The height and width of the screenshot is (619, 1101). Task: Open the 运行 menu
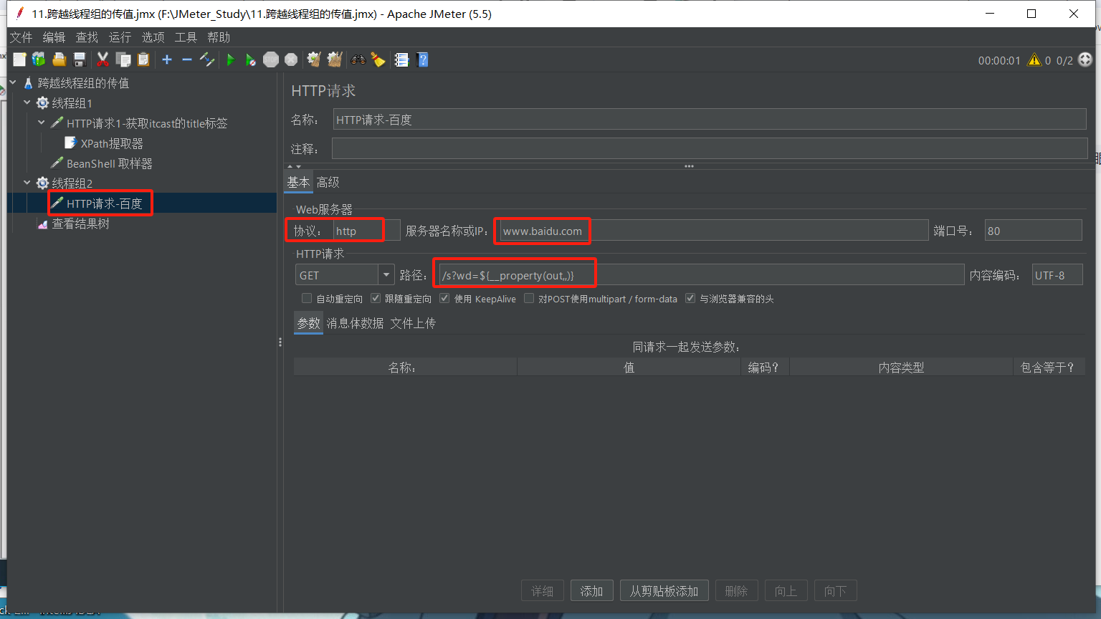pyautogui.click(x=120, y=37)
